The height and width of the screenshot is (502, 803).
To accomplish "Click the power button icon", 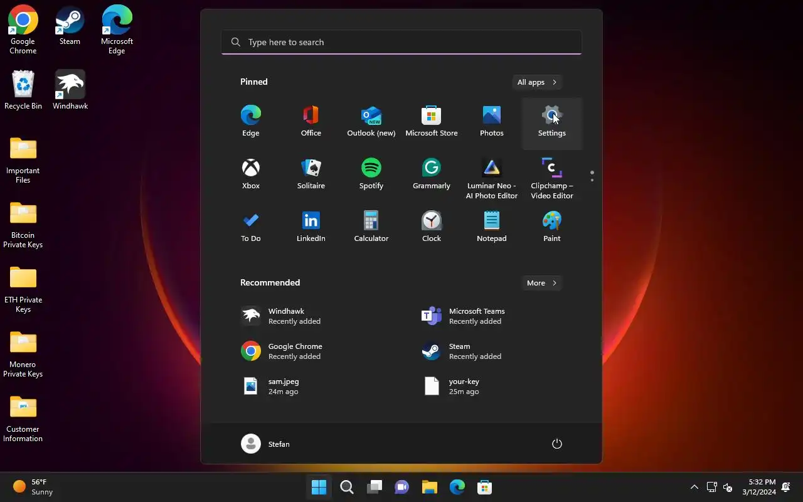I will click(557, 444).
